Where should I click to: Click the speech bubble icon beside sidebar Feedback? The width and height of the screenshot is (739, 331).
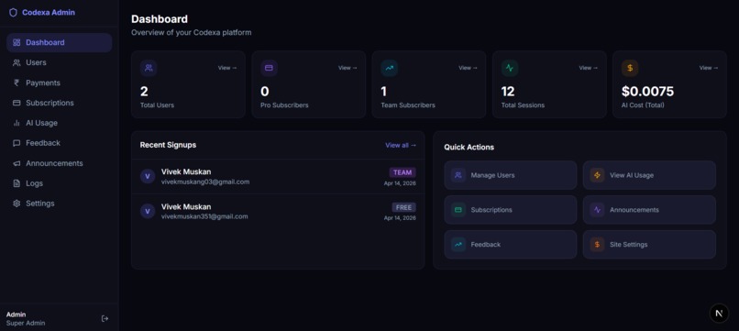click(17, 143)
